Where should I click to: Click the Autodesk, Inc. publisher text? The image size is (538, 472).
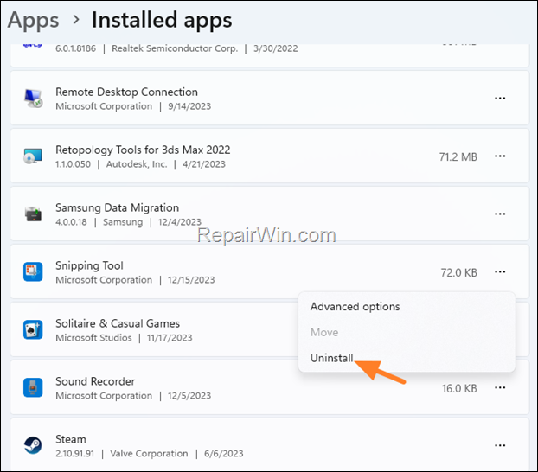[137, 164]
